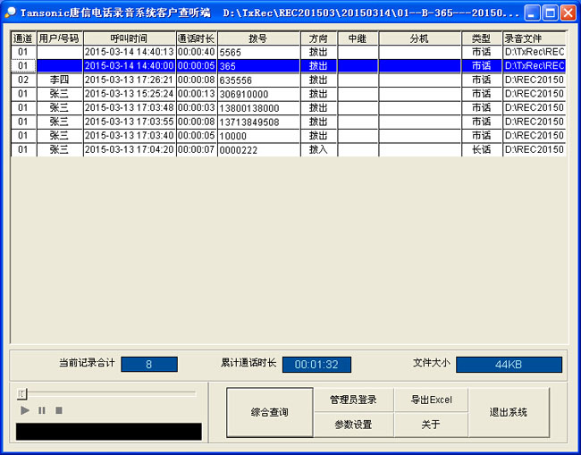Stop the recording playback
The width and height of the screenshot is (581, 455).
(59, 410)
